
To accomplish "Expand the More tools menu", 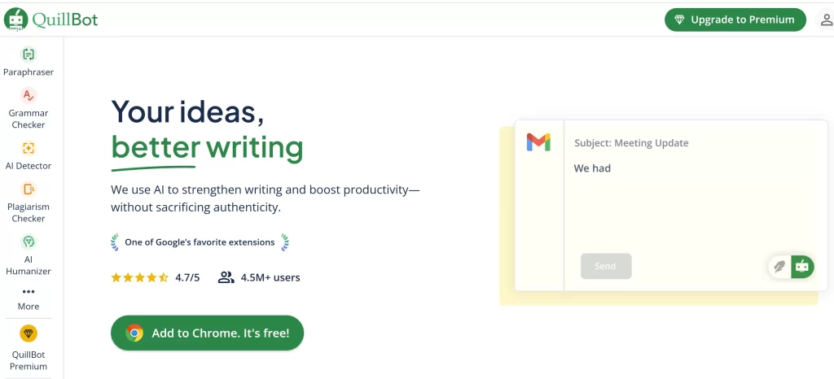I will pyautogui.click(x=29, y=298).
